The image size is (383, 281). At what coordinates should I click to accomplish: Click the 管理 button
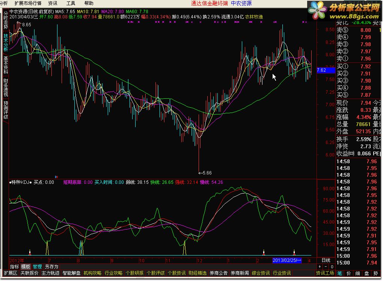point(37,267)
